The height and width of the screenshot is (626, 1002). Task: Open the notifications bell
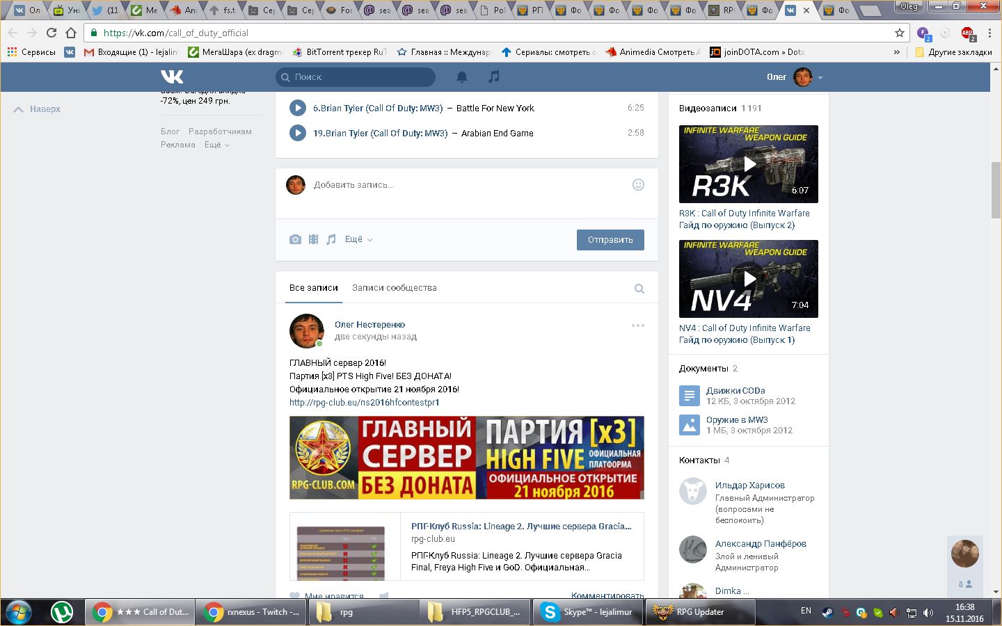click(462, 77)
